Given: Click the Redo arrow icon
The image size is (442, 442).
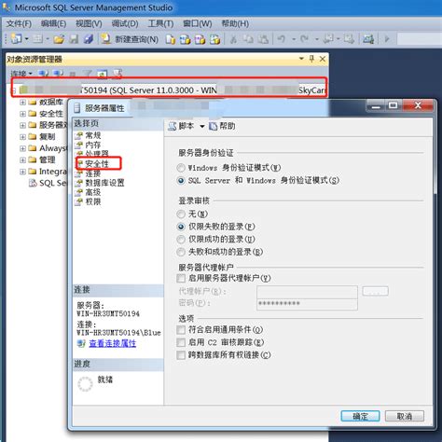Looking at the screenshot, I should 304,39.
